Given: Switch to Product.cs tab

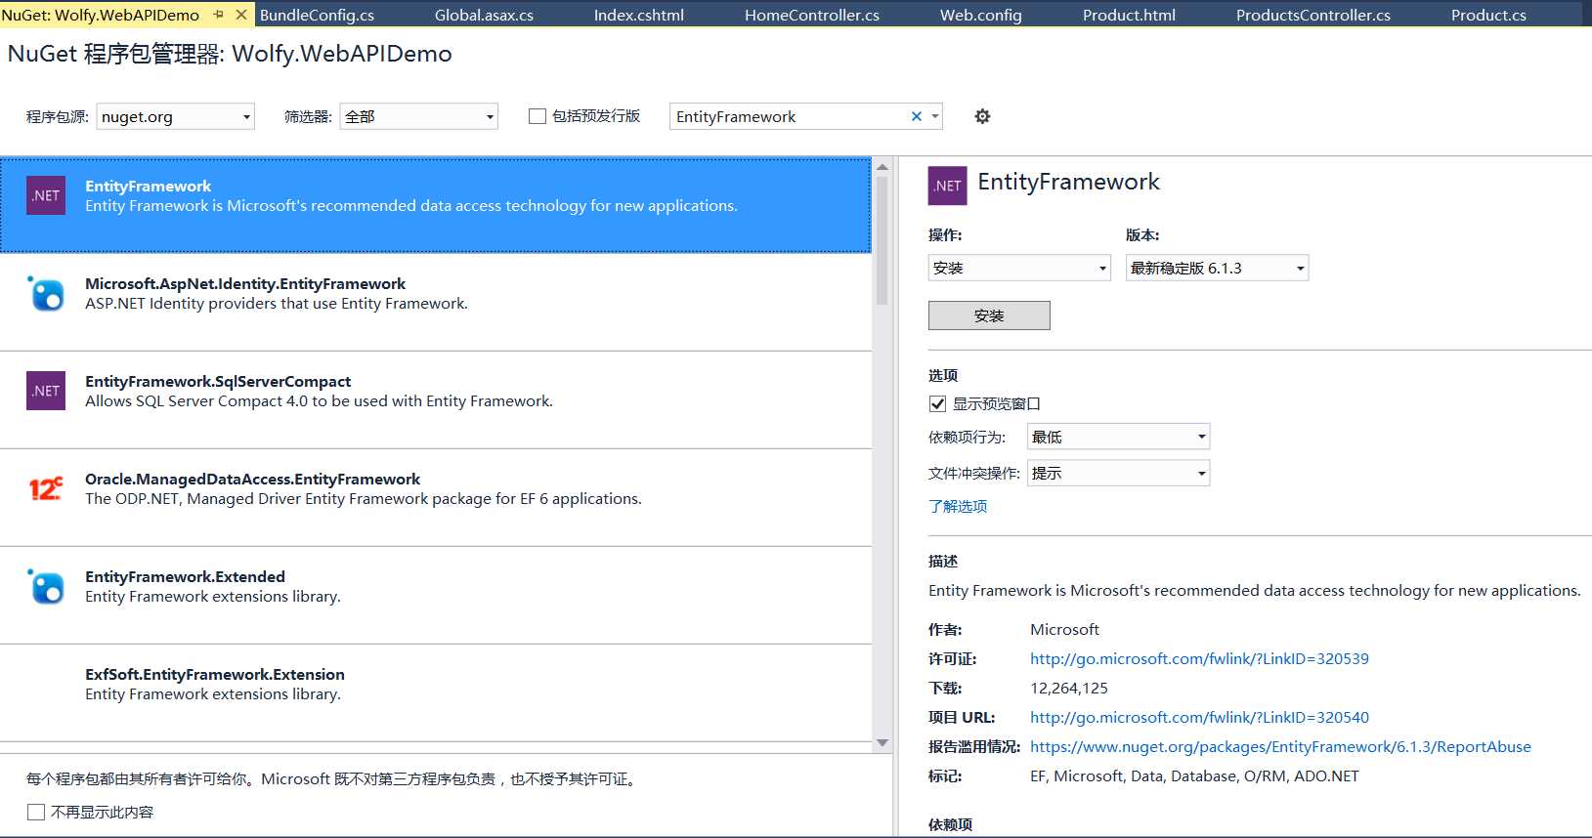Looking at the screenshot, I should 1488,15.
